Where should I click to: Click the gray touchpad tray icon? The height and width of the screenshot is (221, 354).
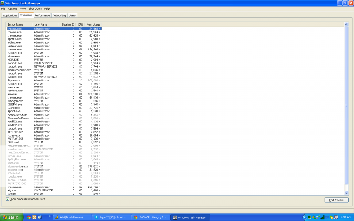[x=336, y=217]
